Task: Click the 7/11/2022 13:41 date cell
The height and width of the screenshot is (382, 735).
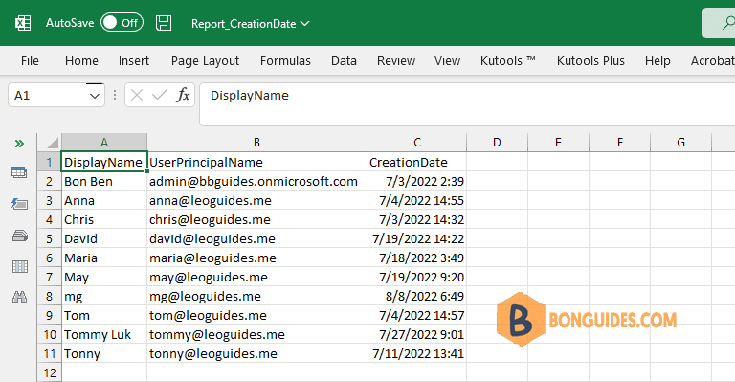Action: (x=417, y=354)
